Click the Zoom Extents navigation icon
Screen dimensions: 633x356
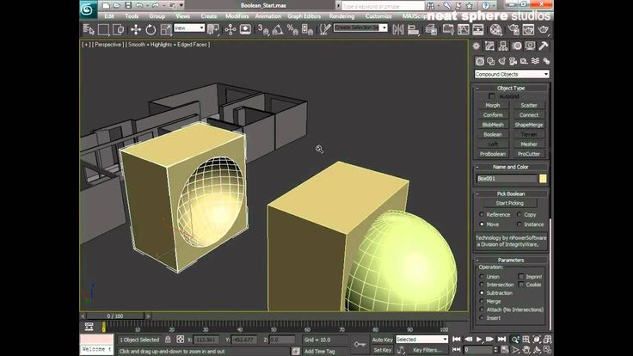tap(537, 340)
